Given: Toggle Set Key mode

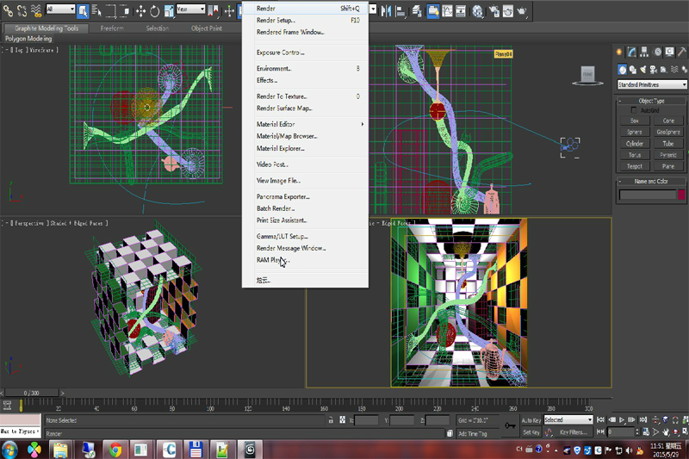Looking at the screenshot, I should [x=531, y=432].
